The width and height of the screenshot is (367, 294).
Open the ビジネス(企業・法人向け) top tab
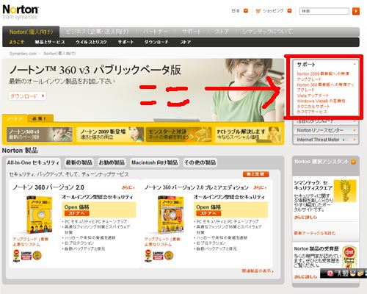(x=97, y=32)
